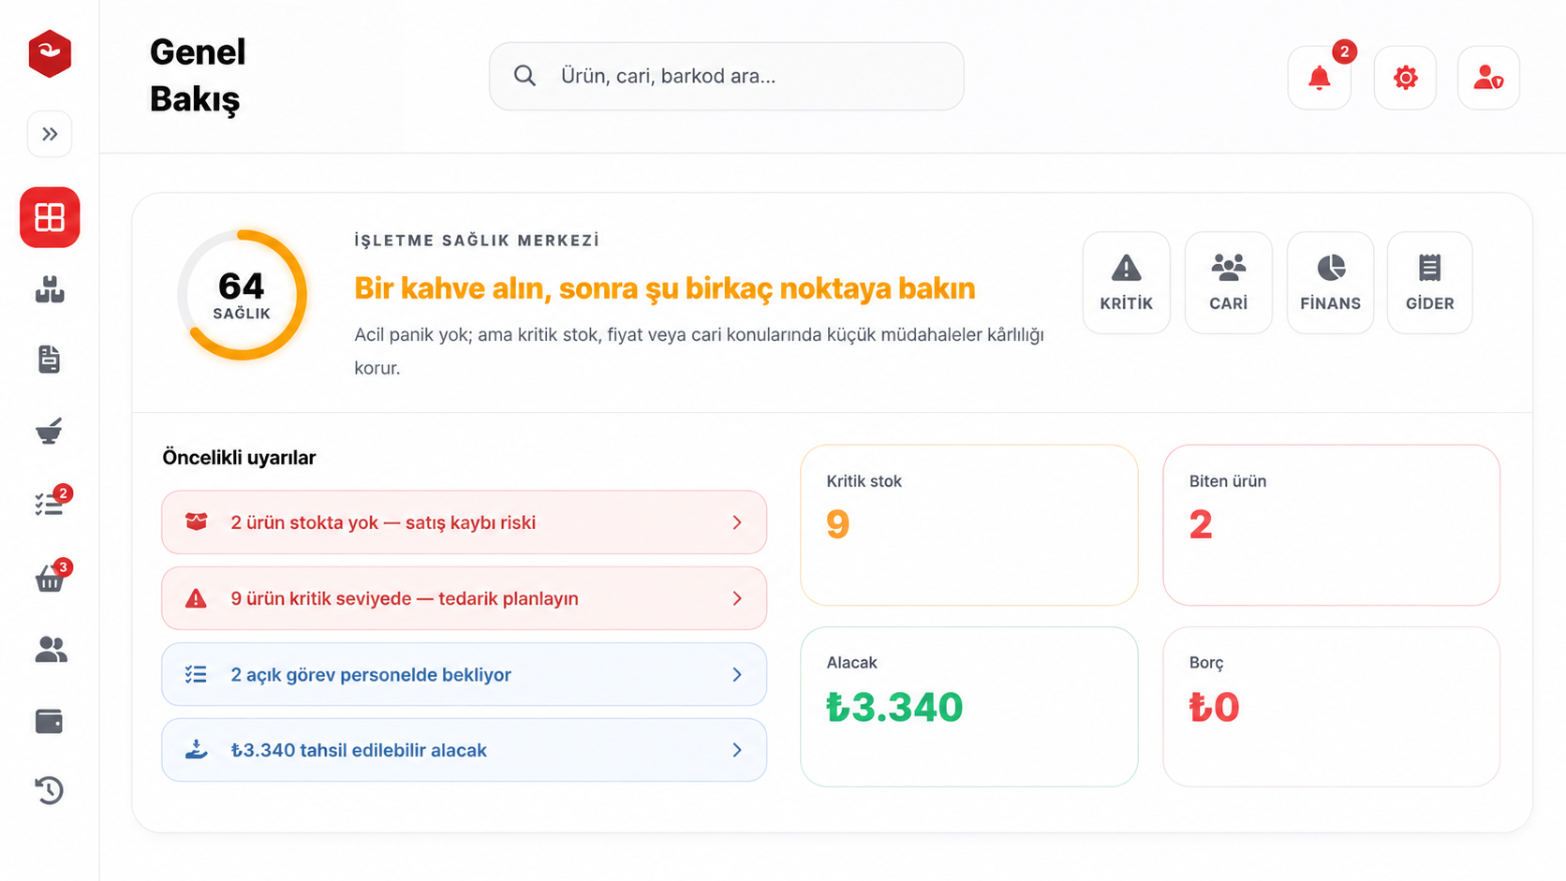1566x881 pixels.
Task: Expand the sidebar with double-chevron button
Action: 50,134
